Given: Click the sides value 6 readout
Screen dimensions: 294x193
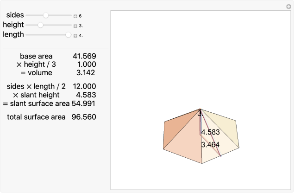Looking at the screenshot, I should click(80, 16).
